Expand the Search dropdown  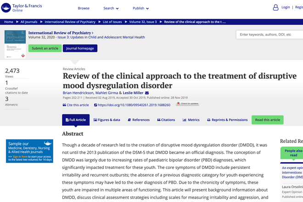click(111, 8)
